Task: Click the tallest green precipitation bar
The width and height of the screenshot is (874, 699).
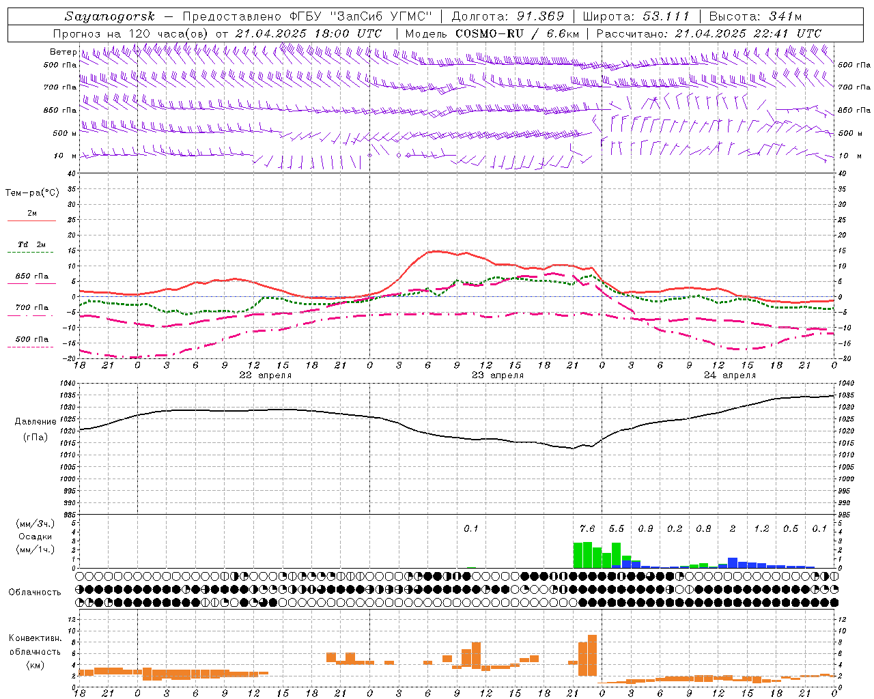Action: point(587,555)
